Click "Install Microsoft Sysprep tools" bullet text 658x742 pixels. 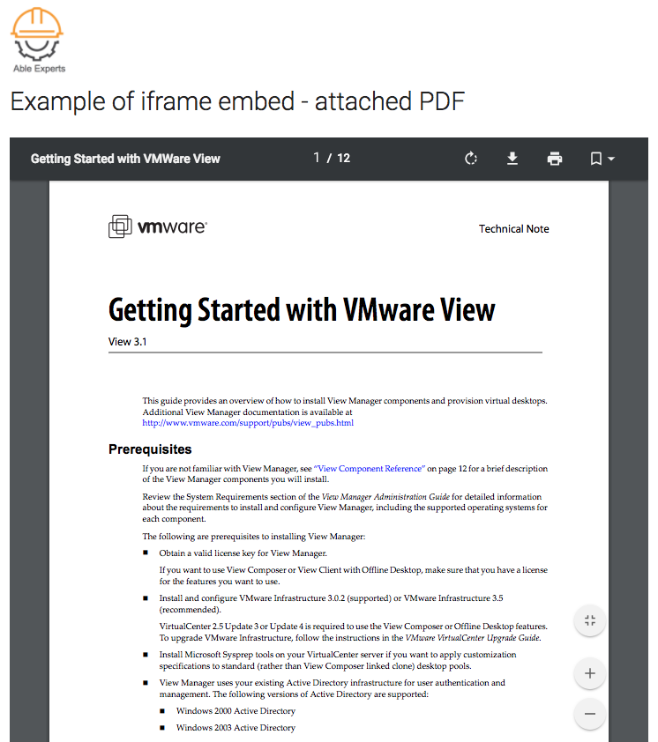[338, 660]
